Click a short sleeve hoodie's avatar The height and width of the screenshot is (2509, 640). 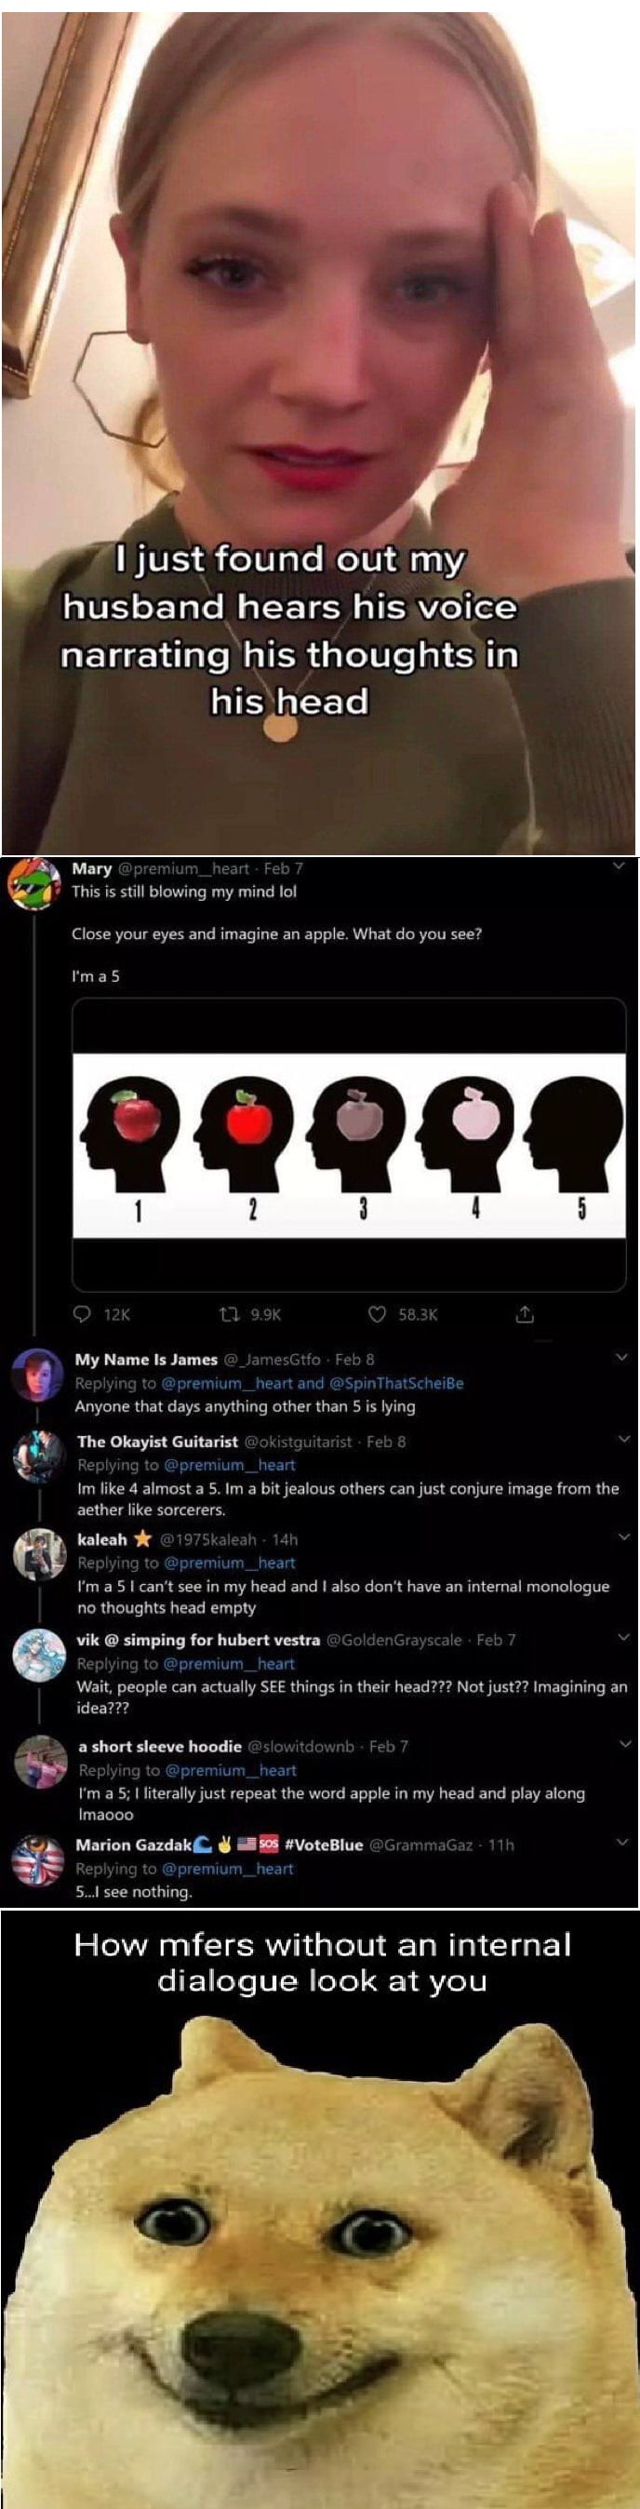(37, 1761)
